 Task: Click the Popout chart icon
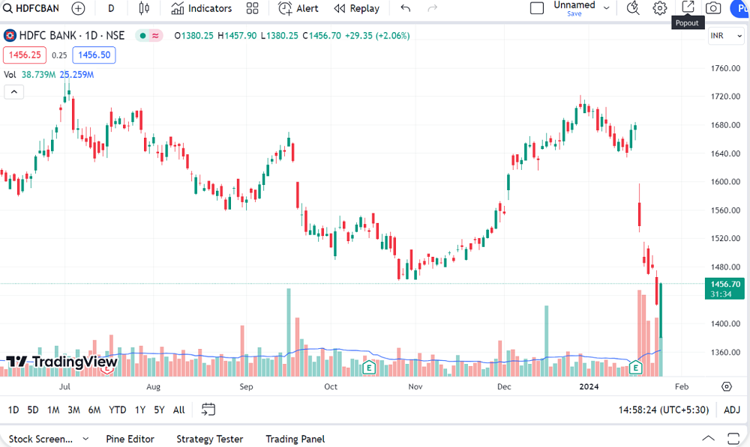coord(687,7)
